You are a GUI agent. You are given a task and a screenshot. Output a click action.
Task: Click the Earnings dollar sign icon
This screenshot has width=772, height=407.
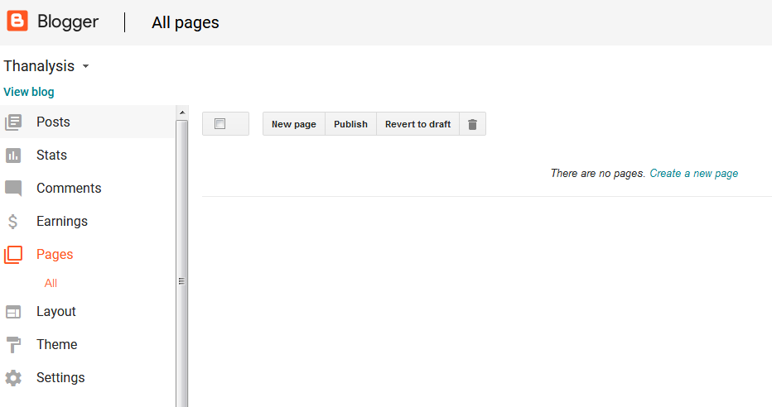click(13, 221)
